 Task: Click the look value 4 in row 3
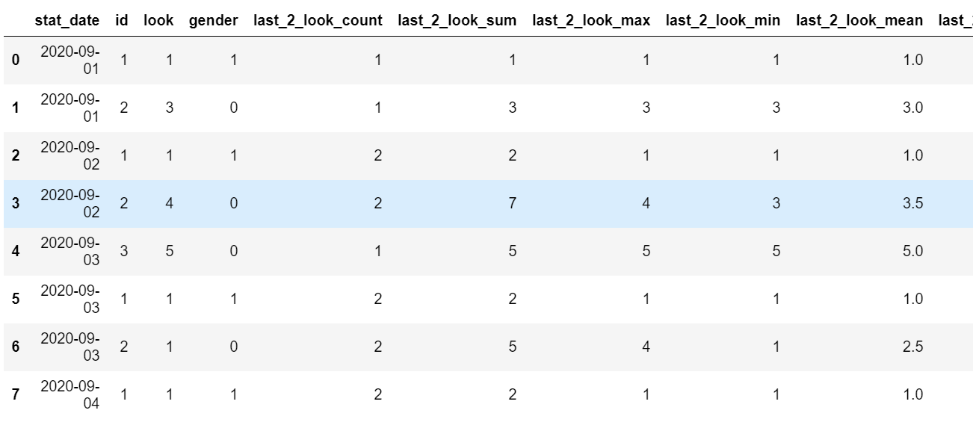(x=169, y=203)
